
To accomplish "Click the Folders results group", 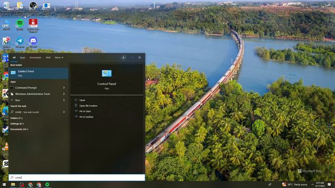I will coord(16,118).
